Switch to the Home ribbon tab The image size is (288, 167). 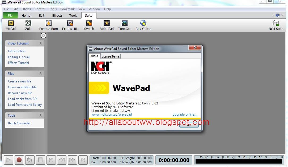point(26,15)
